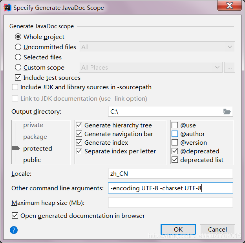
Task: Set visibility level to private
Action: [33, 125]
